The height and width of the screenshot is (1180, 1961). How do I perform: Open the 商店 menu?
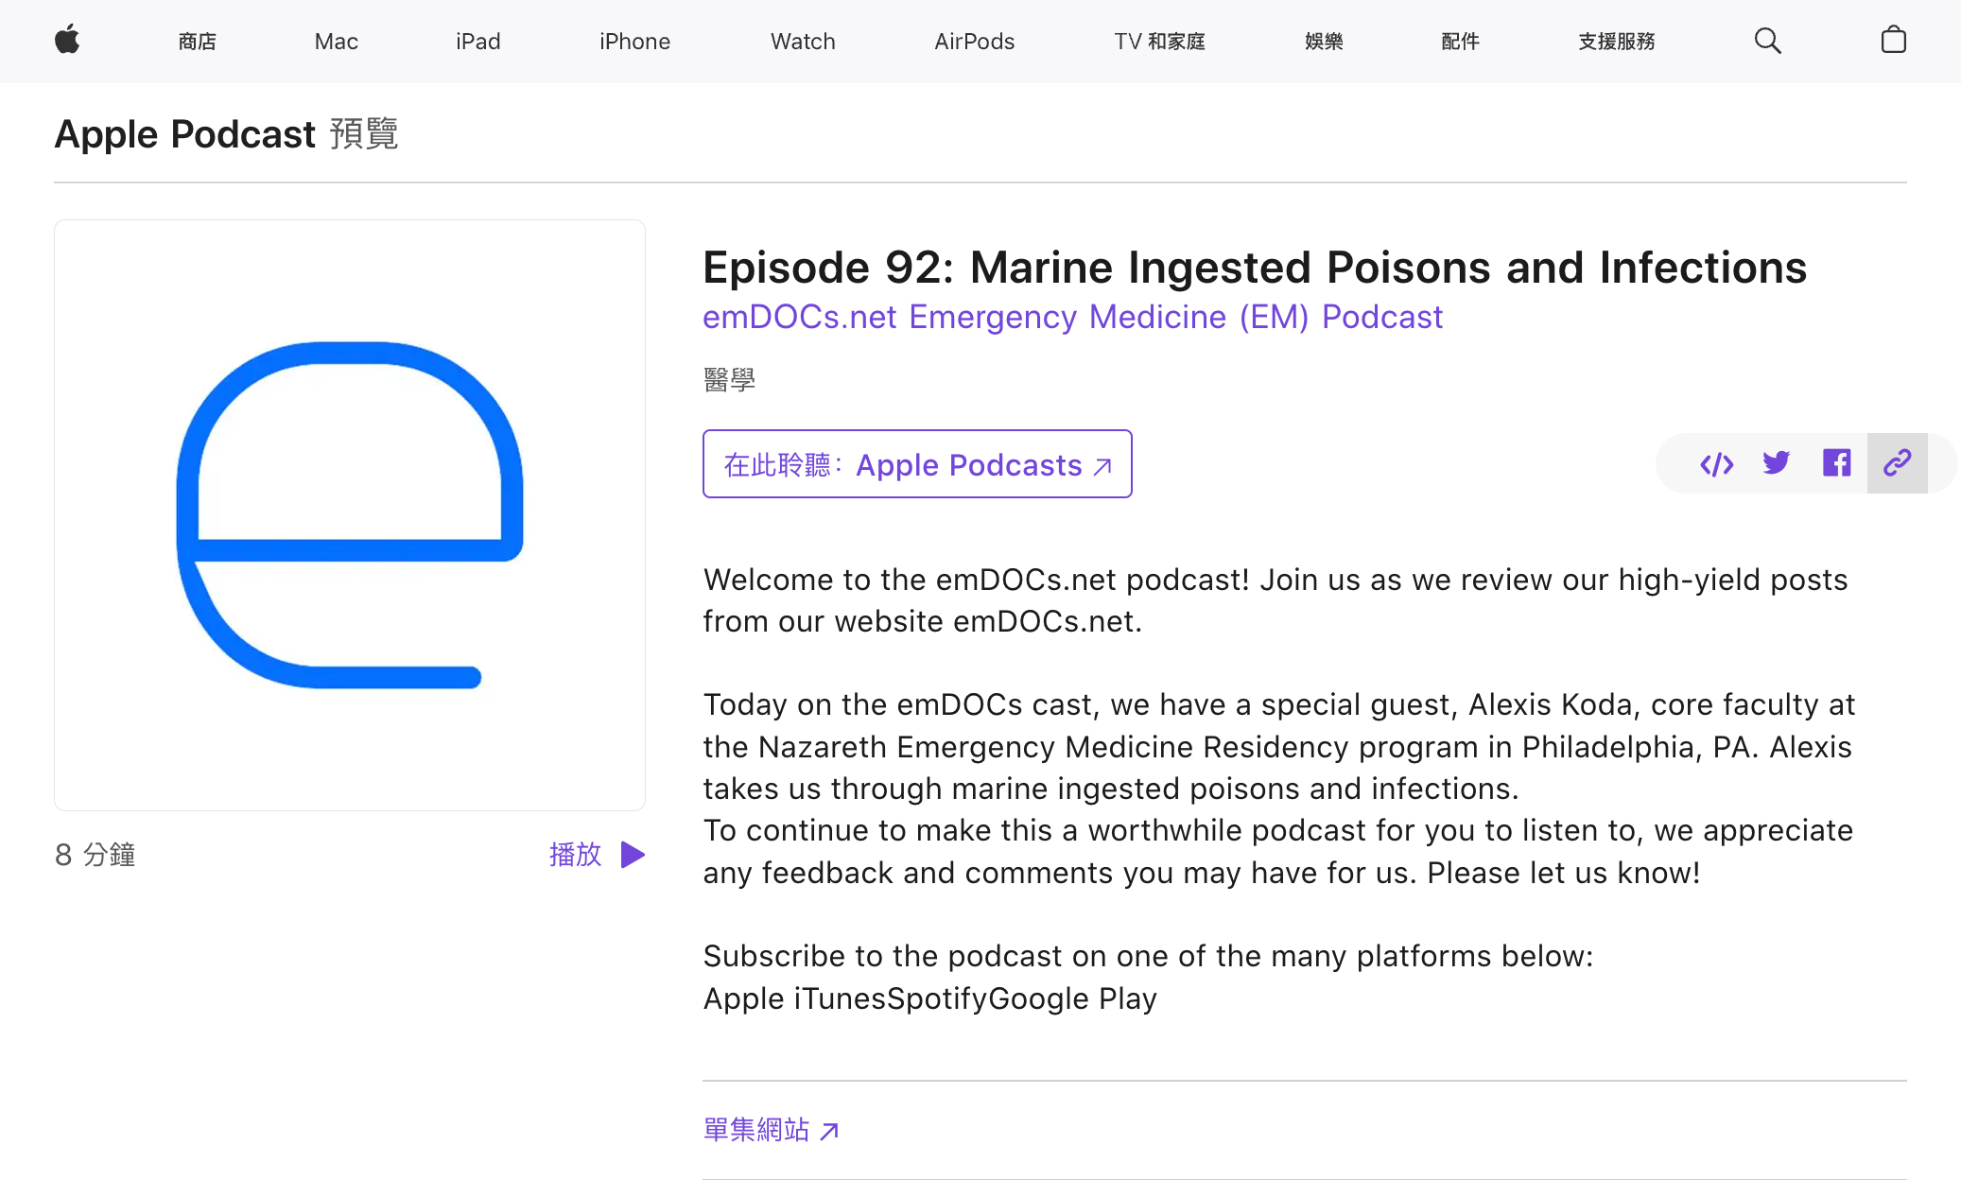(197, 42)
